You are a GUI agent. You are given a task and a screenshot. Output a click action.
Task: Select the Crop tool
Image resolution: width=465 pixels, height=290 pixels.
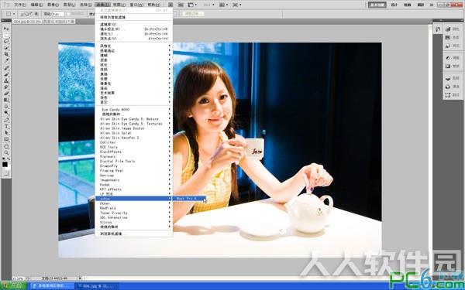point(6,54)
